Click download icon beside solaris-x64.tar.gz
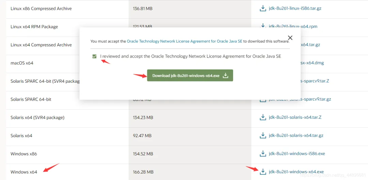 pos(263,135)
